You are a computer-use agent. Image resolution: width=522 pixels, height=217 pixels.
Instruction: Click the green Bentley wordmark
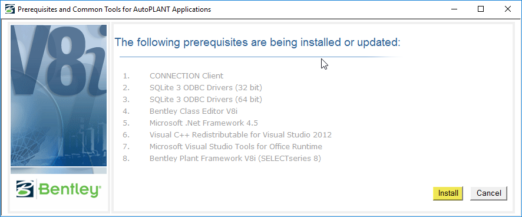[x=70, y=189]
